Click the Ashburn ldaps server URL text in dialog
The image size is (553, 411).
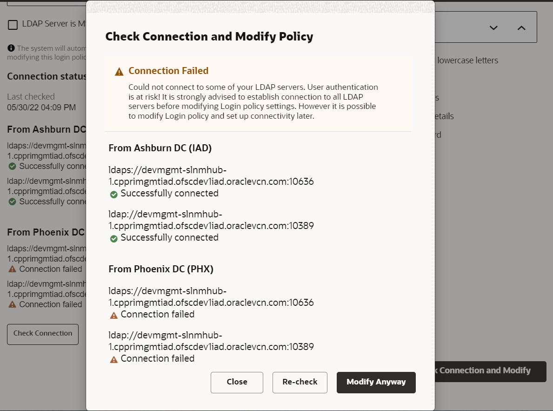coord(211,176)
